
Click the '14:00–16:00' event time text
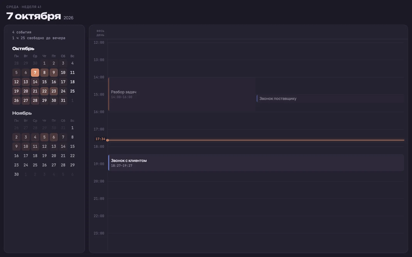tap(122, 97)
